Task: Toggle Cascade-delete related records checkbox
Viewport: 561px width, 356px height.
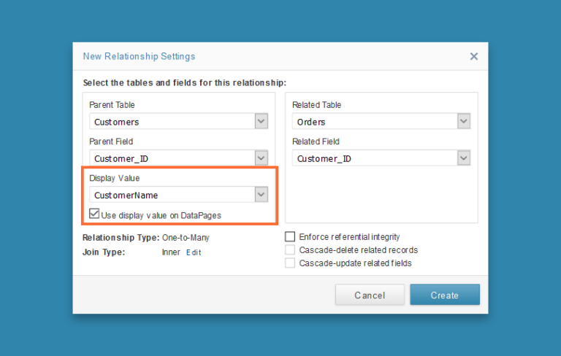Action: click(290, 249)
